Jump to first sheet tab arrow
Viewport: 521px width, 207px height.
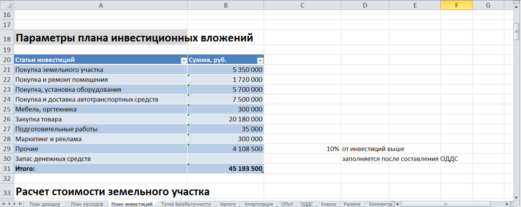coord(4,204)
